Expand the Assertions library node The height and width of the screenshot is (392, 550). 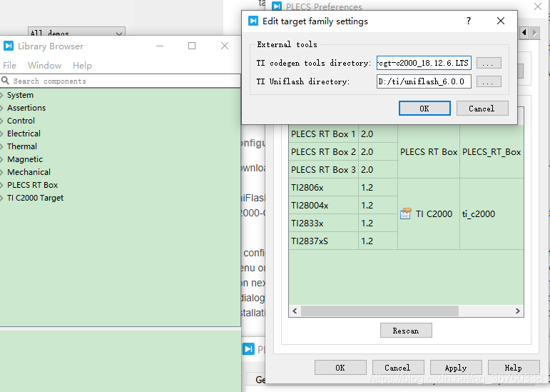pyautogui.click(x=1, y=108)
